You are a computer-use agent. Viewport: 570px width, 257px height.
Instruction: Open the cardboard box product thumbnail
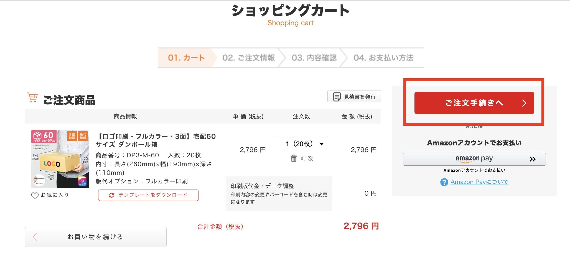click(x=60, y=159)
